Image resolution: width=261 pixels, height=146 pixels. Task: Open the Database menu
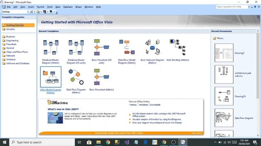(68, 7)
